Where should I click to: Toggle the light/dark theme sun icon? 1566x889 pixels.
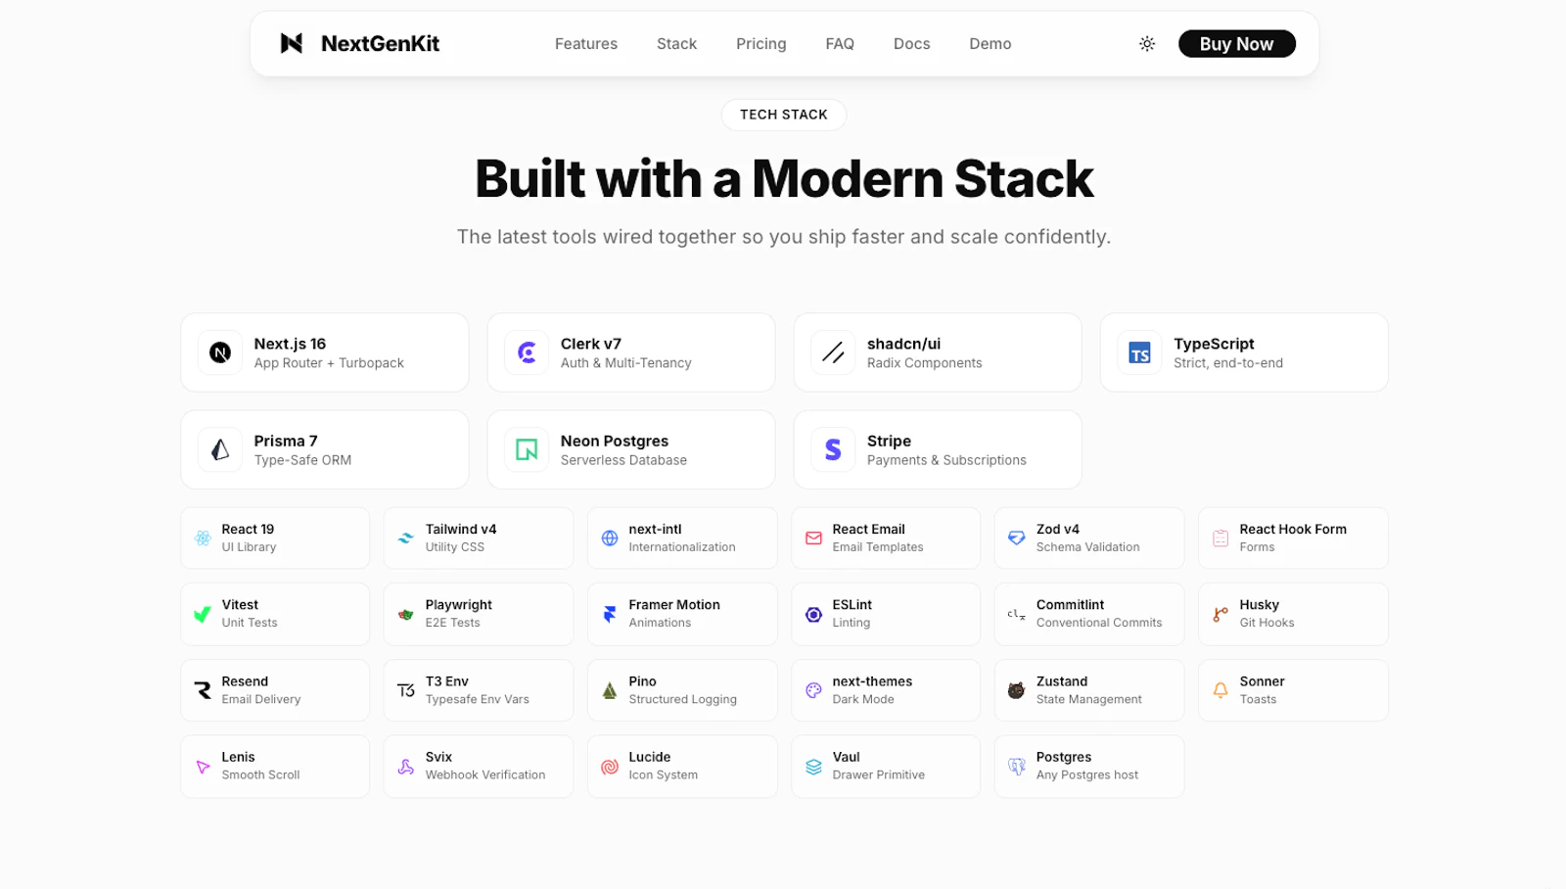[1147, 43]
